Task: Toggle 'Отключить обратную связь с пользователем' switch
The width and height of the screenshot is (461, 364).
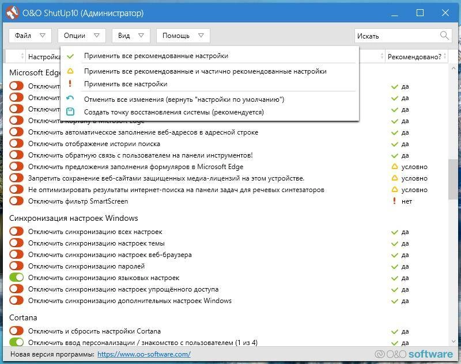Action: click(16, 155)
